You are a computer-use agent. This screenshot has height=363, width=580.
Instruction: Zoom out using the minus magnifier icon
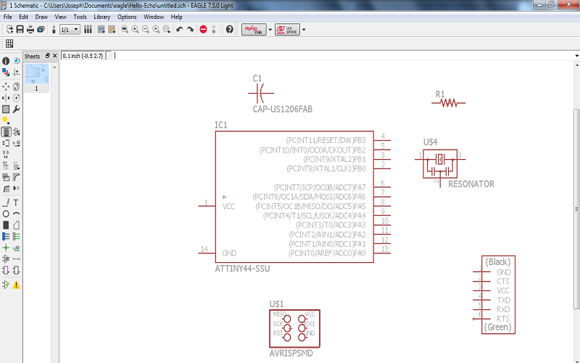click(146, 29)
